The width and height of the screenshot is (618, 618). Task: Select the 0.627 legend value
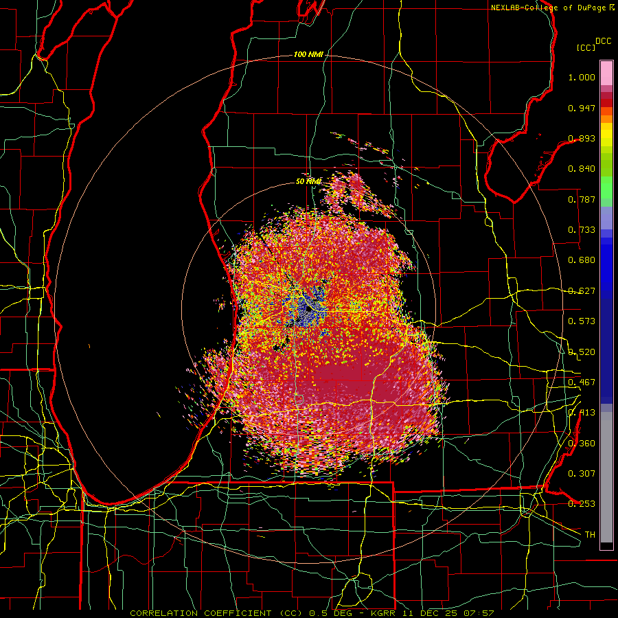[x=582, y=291]
